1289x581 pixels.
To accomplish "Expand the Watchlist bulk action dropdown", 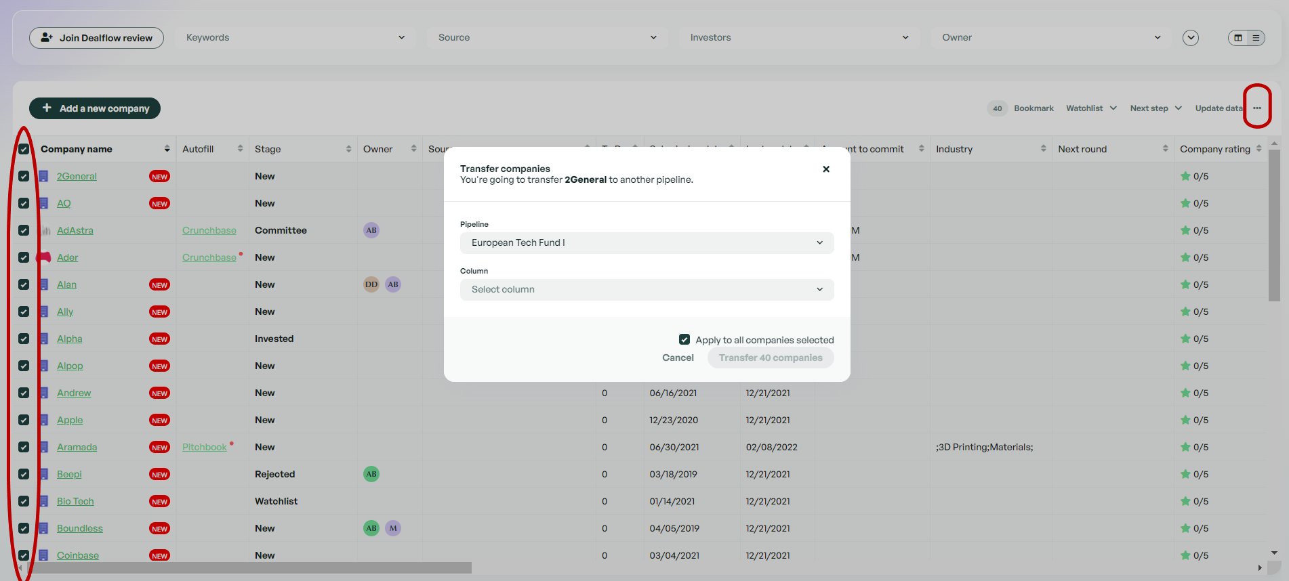I will (x=1091, y=108).
